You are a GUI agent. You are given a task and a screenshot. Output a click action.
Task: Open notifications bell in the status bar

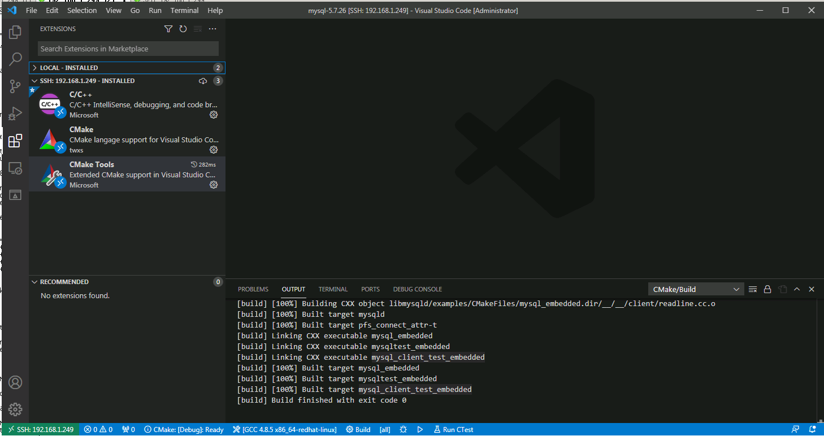pos(812,429)
